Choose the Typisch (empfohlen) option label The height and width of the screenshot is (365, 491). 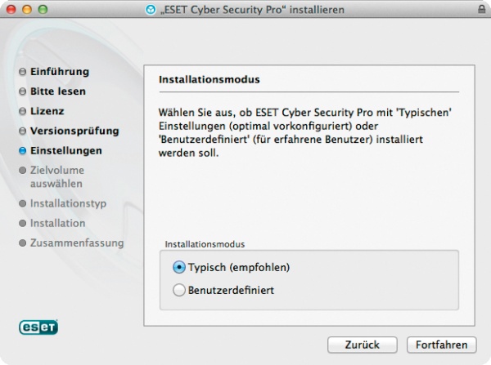coord(239,268)
